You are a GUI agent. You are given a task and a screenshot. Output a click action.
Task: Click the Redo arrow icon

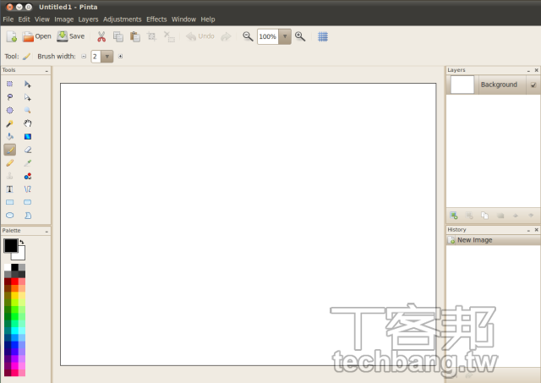click(x=226, y=36)
